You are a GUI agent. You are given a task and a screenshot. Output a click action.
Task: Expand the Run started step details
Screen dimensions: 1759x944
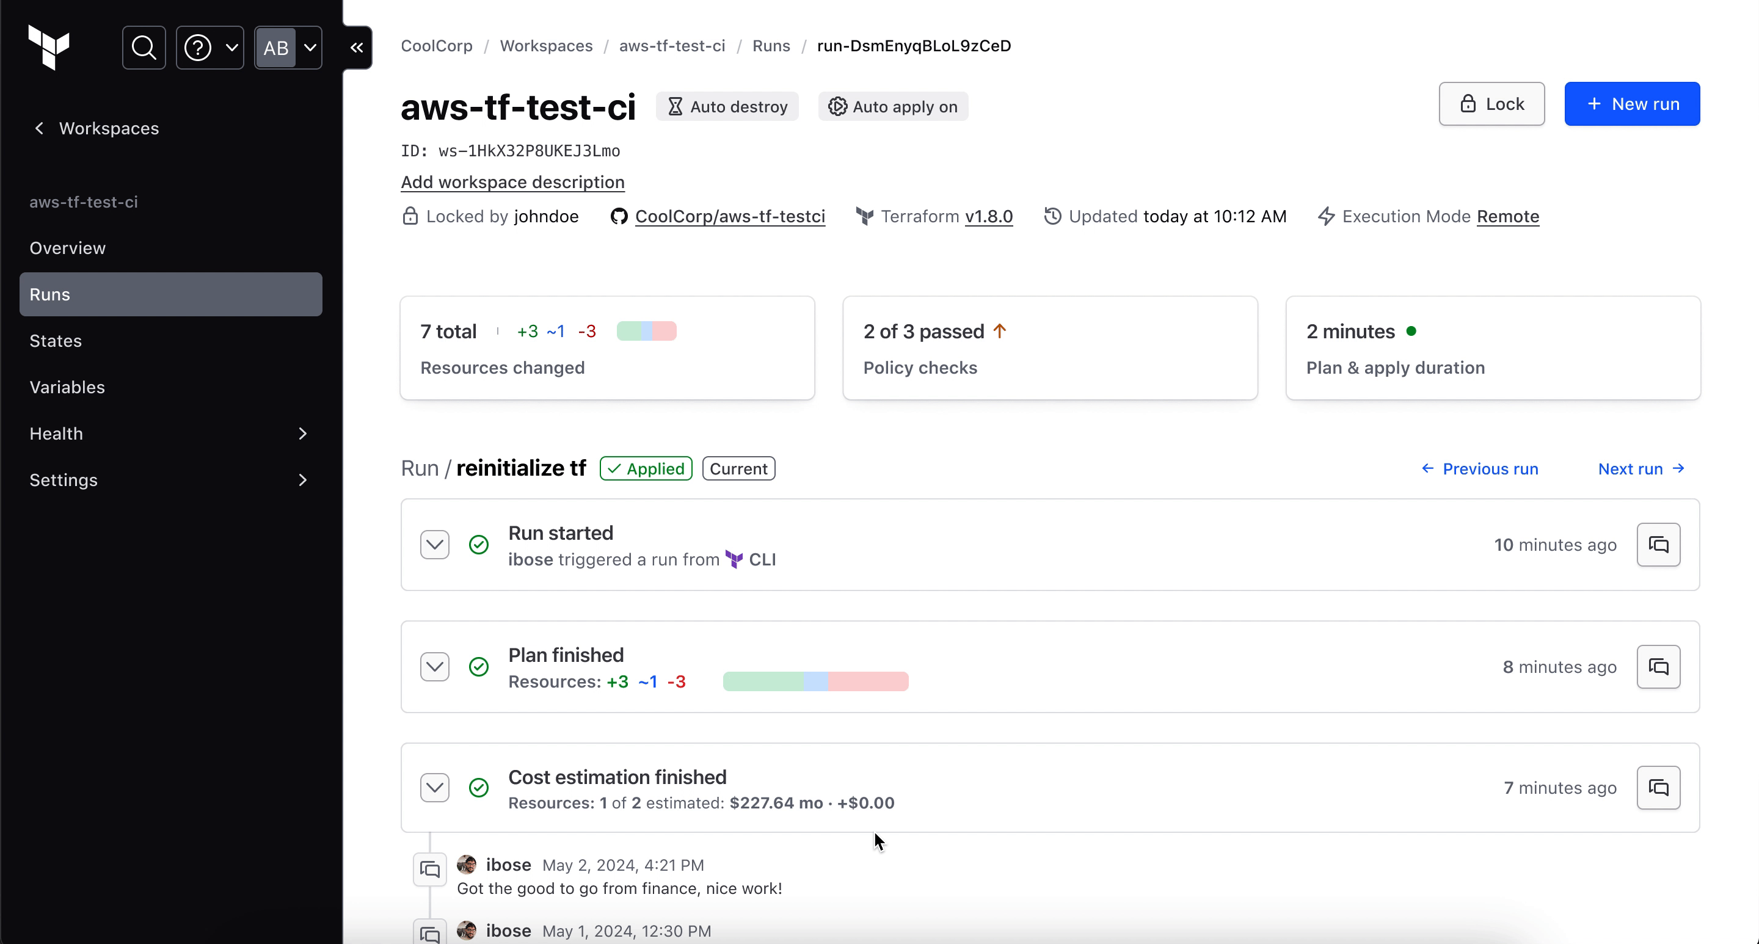pyautogui.click(x=434, y=545)
